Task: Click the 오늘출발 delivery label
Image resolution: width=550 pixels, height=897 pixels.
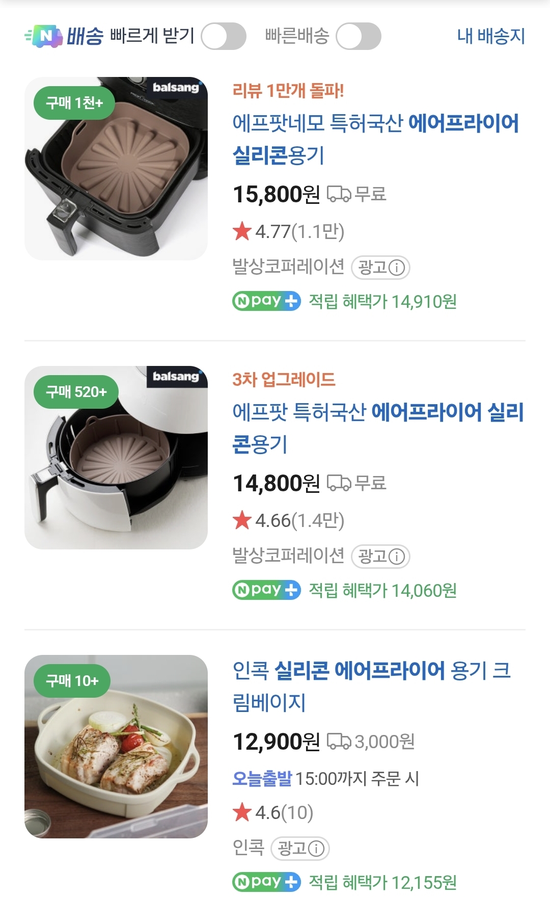Action: (262, 779)
